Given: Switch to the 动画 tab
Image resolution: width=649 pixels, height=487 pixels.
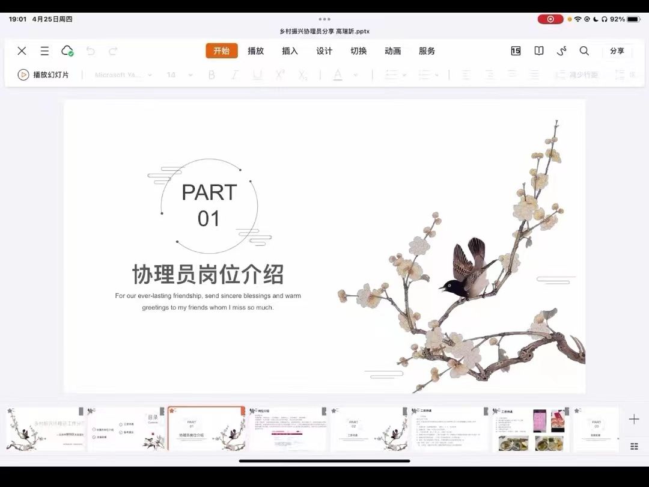Looking at the screenshot, I should point(392,51).
